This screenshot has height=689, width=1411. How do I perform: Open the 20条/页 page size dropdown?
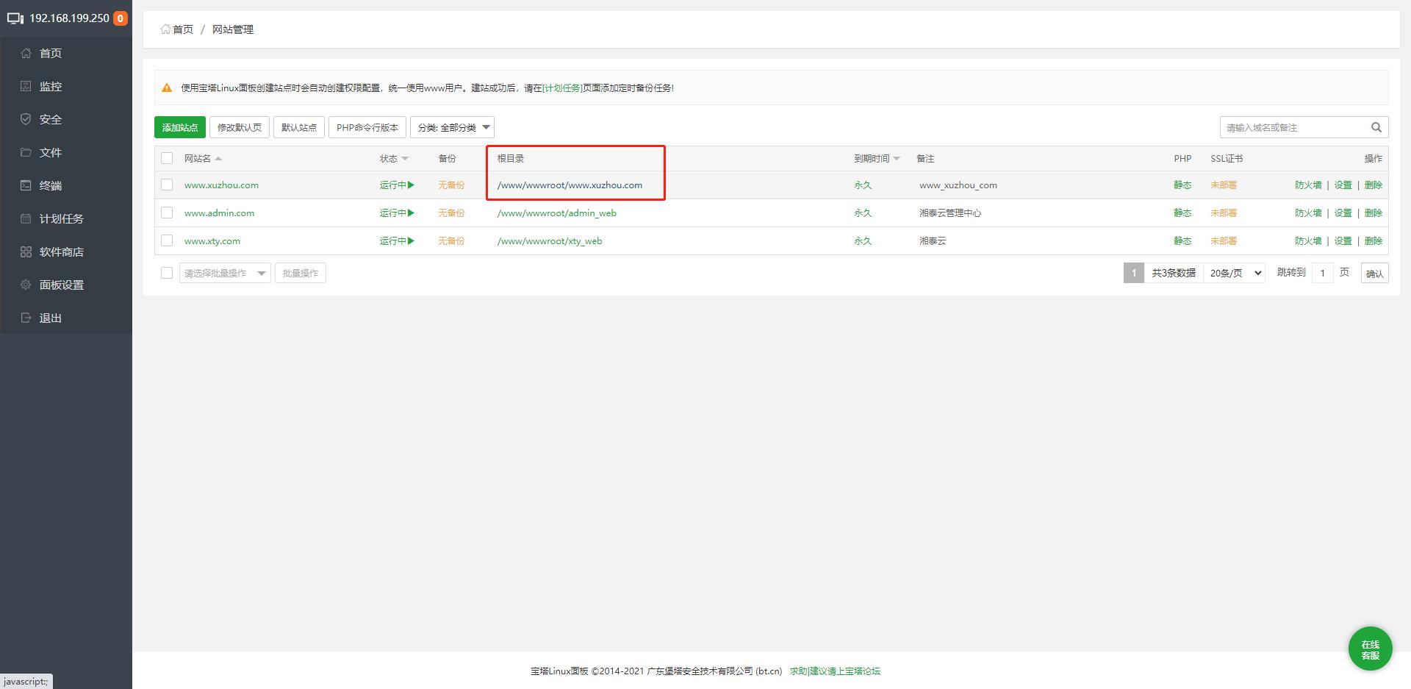[x=1235, y=273]
